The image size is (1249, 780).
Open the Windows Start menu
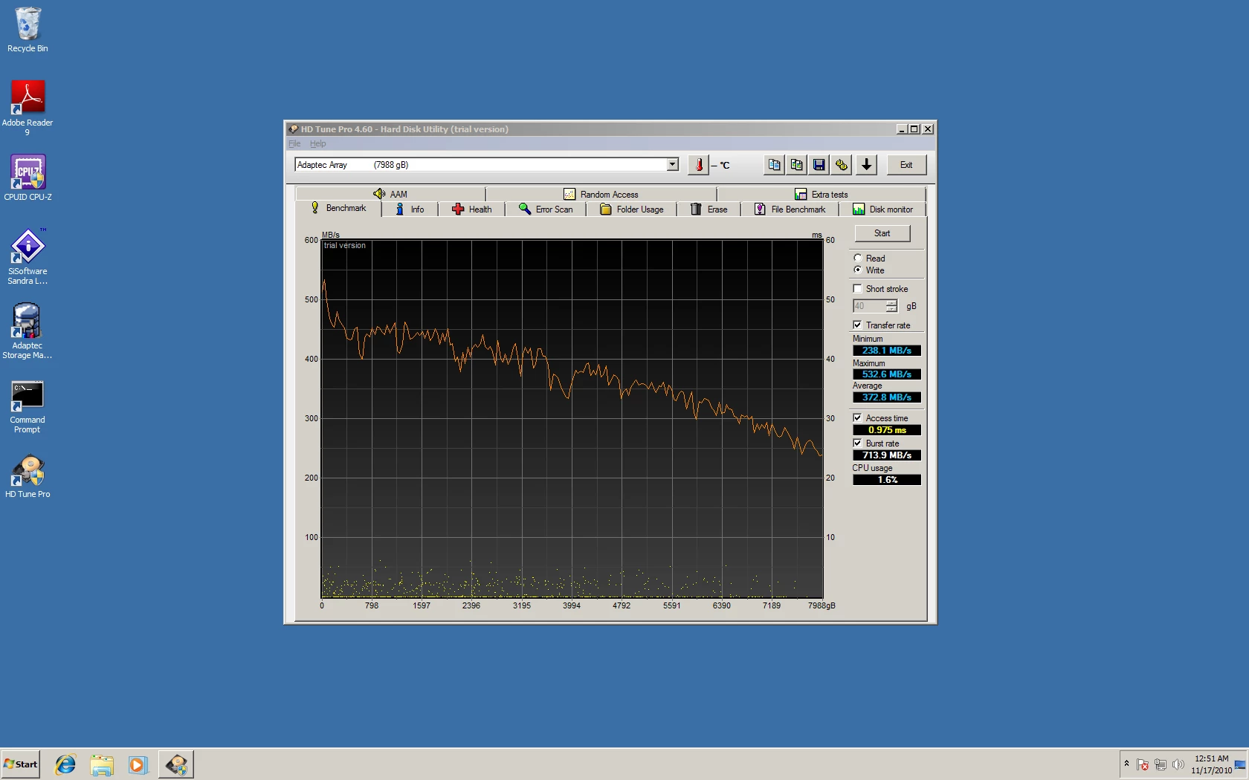point(21,764)
